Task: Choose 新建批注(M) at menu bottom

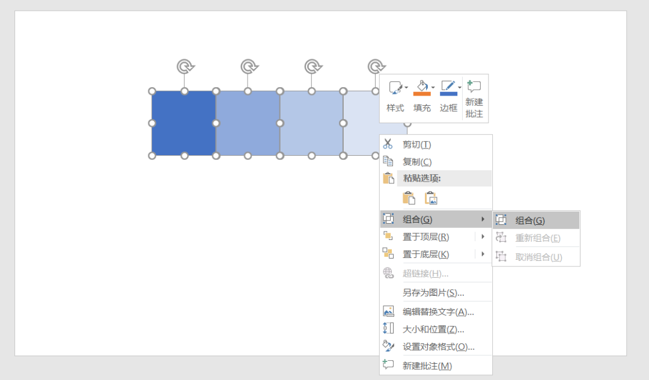Action: coord(436,366)
